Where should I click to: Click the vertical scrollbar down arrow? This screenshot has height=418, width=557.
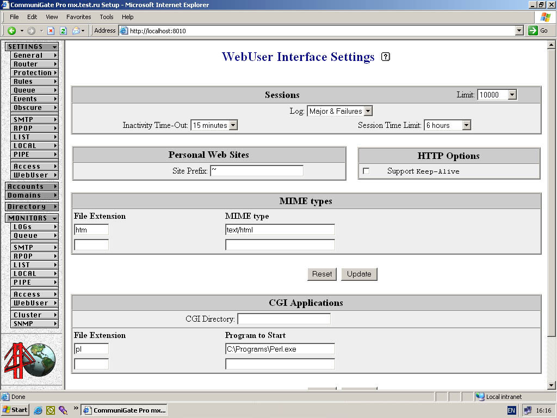(x=551, y=385)
